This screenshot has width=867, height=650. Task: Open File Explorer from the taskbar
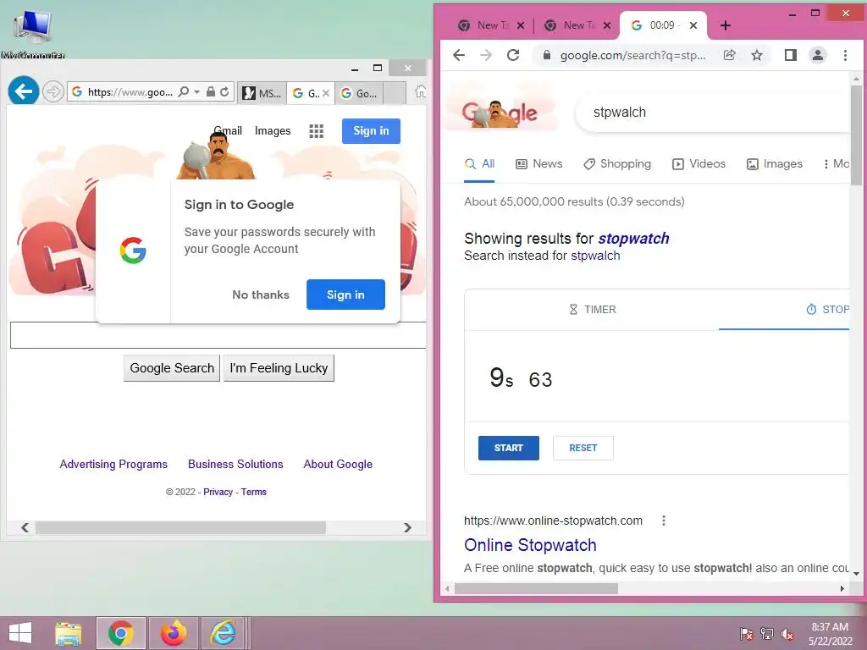coord(69,633)
